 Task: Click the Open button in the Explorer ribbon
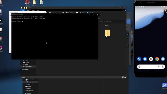pyautogui.click(x=82, y=13)
